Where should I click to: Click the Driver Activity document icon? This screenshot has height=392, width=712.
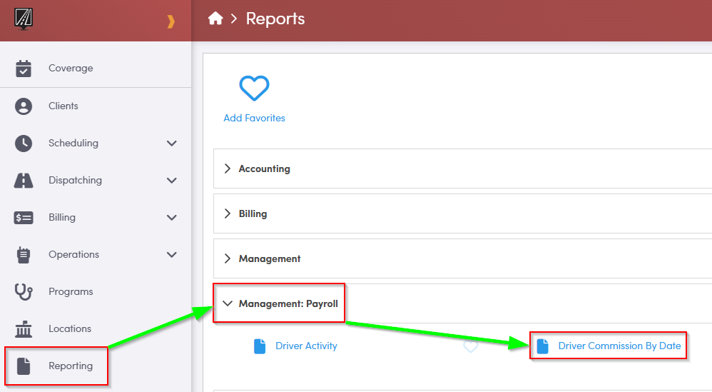pyautogui.click(x=260, y=346)
